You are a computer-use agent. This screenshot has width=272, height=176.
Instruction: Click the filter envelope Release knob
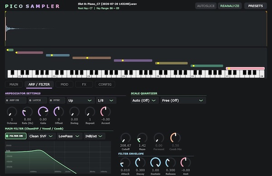pyautogui.click(x=170, y=163)
